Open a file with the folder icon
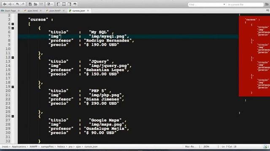The image size is (270, 151). tap(35, 4)
